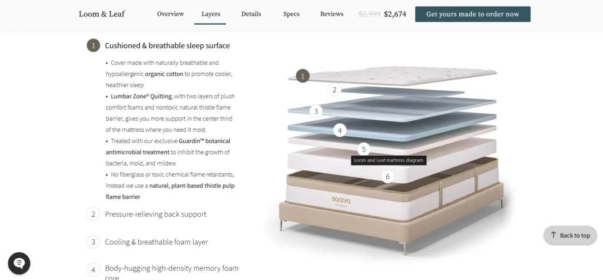Click Get yours made to order now

(473, 14)
